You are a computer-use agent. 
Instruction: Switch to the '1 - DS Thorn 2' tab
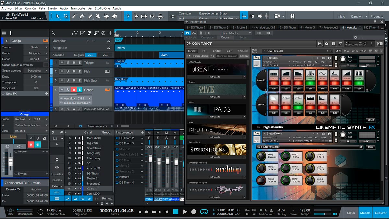tap(196, 28)
